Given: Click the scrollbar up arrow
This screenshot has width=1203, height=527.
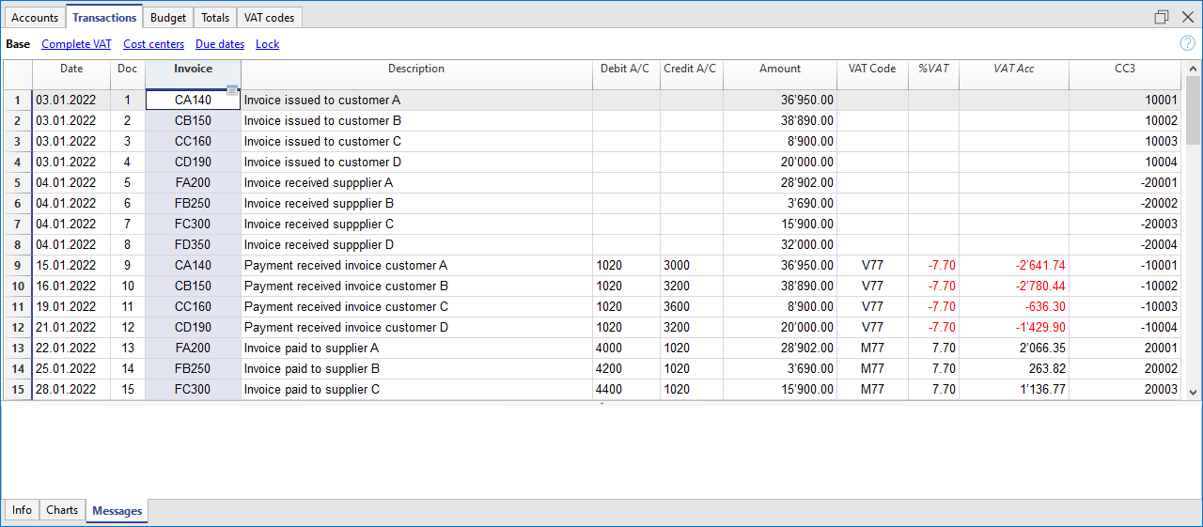Looking at the screenshot, I should pyautogui.click(x=1193, y=70).
